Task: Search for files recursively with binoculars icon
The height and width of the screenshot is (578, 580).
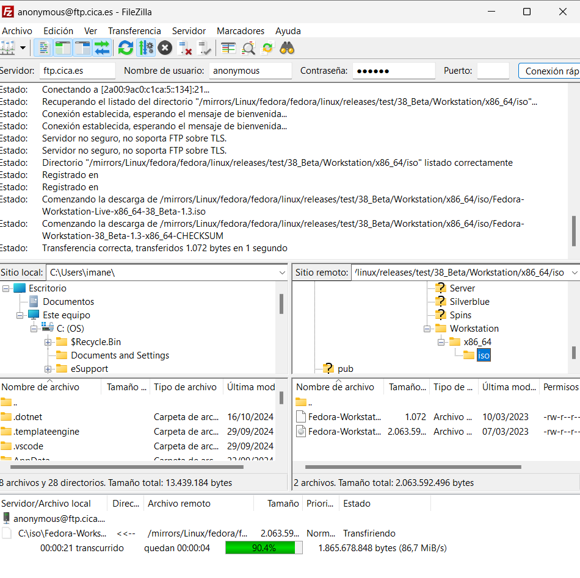Action: pos(287,48)
